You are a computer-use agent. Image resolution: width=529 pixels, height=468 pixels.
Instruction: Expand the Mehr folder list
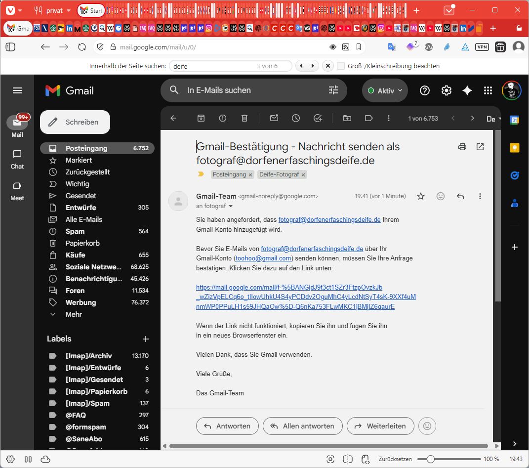point(74,314)
